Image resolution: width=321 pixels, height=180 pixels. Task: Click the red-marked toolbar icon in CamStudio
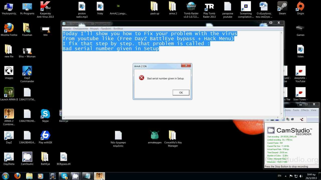tap(302, 119)
